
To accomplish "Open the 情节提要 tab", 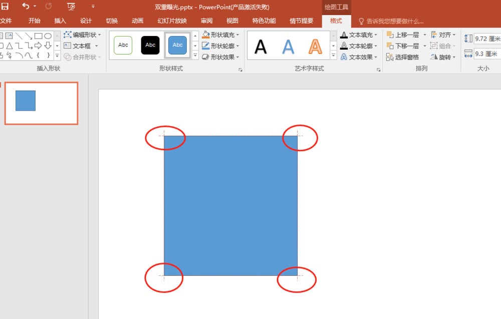I will click(301, 21).
